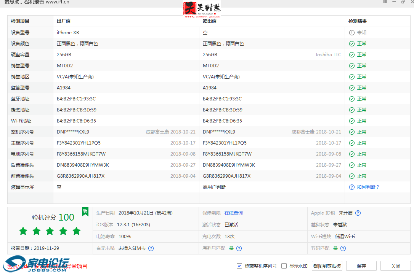The height and width of the screenshot is (275, 414).
Task: Select factory battery serial F8Y8366158MJKGT7W
Action: click(81, 154)
